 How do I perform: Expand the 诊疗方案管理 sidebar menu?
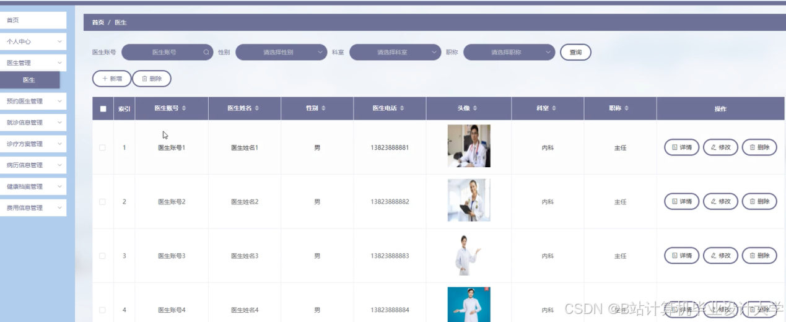coord(33,144)
